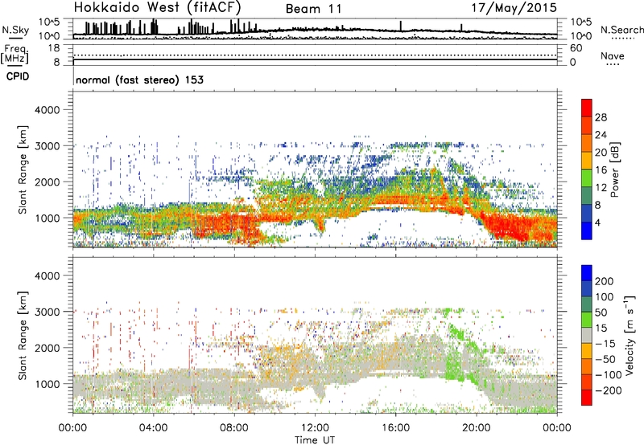The height and width of the screenshot is (445, 644).
Task: Click 'Slant Range [km]' label of power panel
Action: coord(23,169)
